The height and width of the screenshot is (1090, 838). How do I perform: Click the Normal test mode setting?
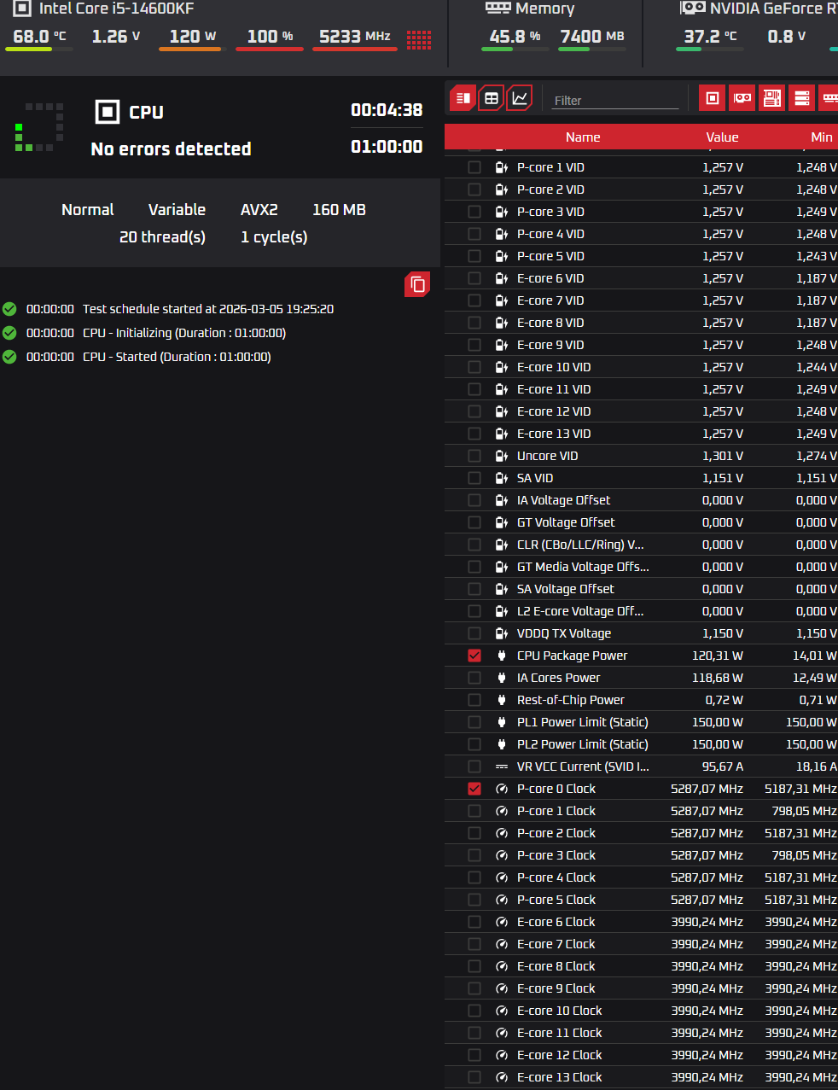(x=88, y=209)
